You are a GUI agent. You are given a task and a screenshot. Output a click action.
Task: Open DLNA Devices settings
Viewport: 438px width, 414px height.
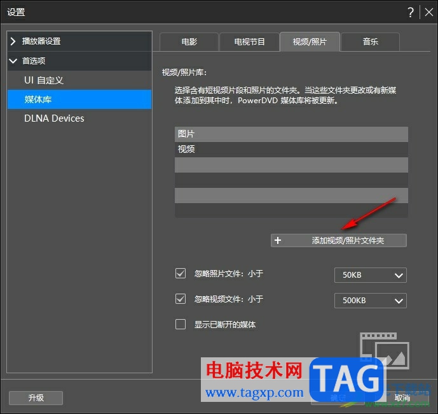tap(79, 118)
